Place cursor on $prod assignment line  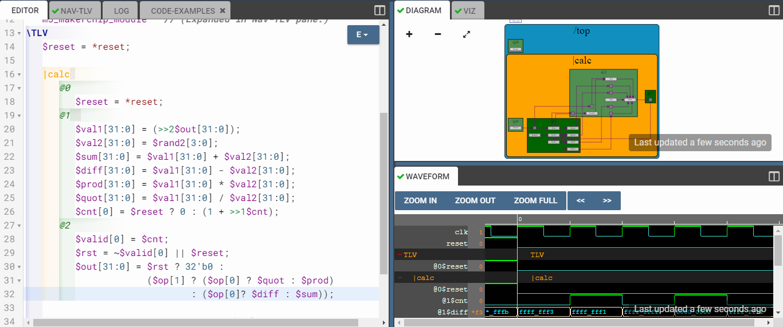pyautogui.click(x=185, y=184)
